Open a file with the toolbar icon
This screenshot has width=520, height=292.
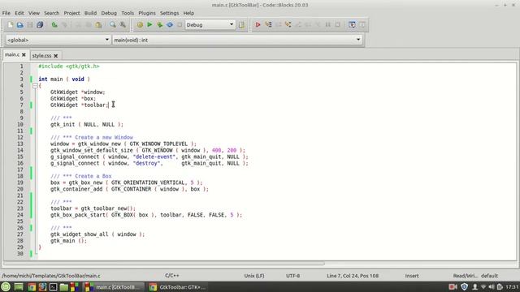coord(19,25)
